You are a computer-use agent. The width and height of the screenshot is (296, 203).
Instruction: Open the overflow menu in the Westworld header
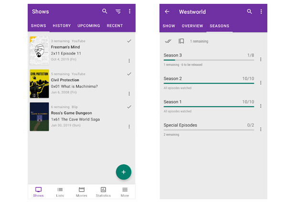(261, 11)
